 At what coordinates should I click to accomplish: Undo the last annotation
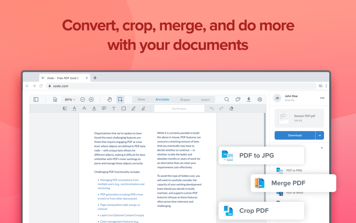(x=212, y=108)
